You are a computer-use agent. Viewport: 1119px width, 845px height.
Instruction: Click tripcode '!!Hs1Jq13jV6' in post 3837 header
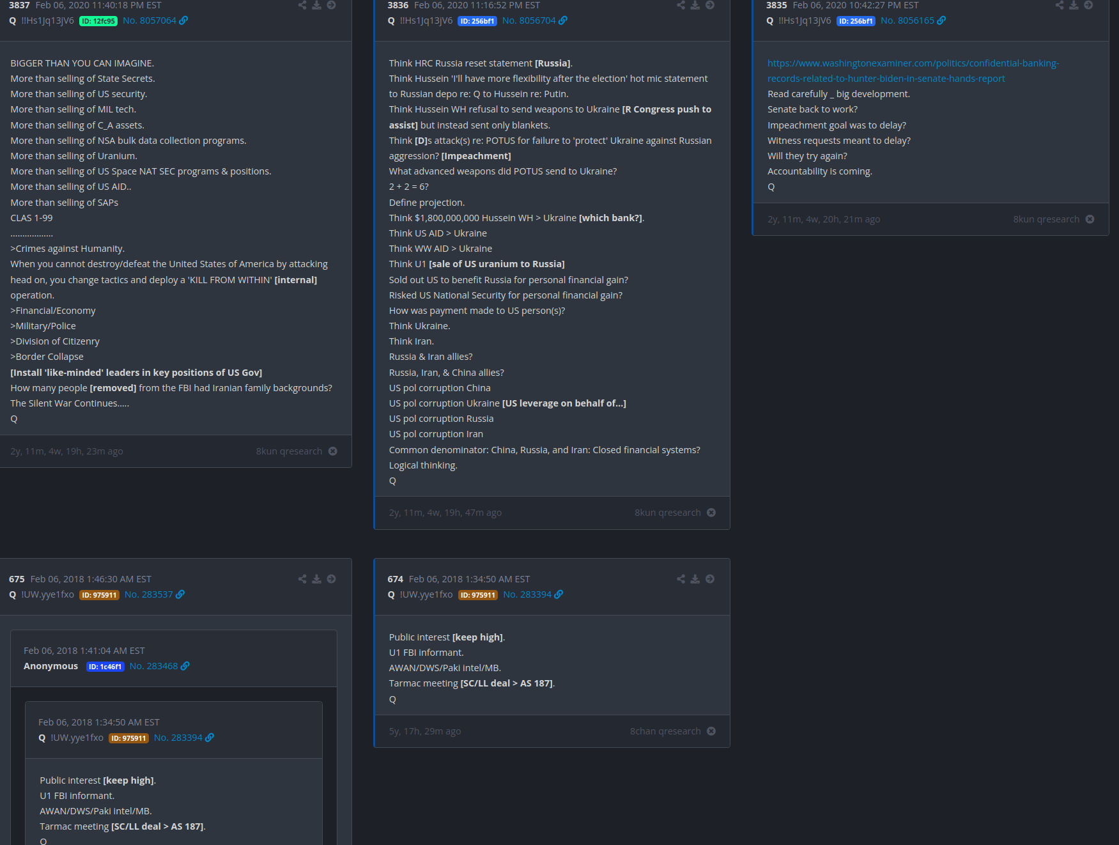click(47, 20)
